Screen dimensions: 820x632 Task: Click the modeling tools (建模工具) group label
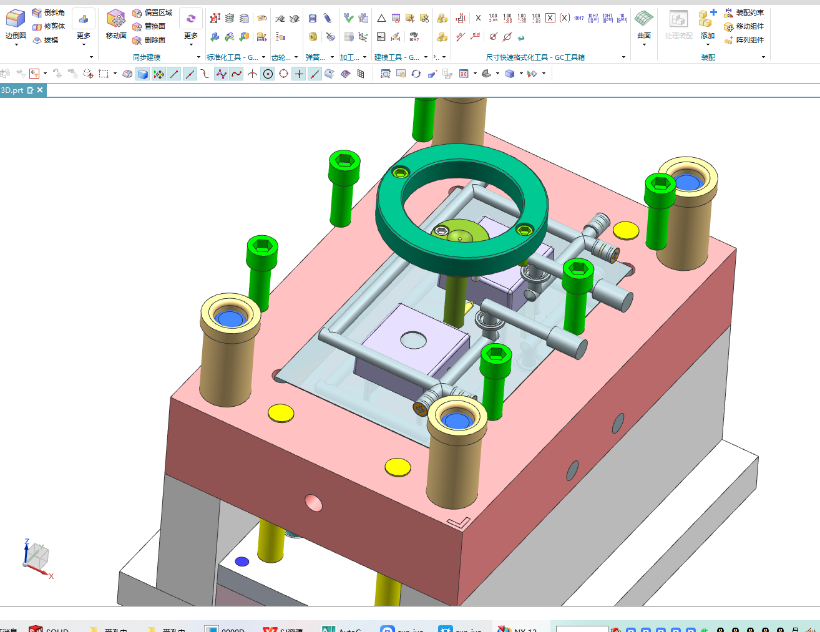[x=397, y=57]
